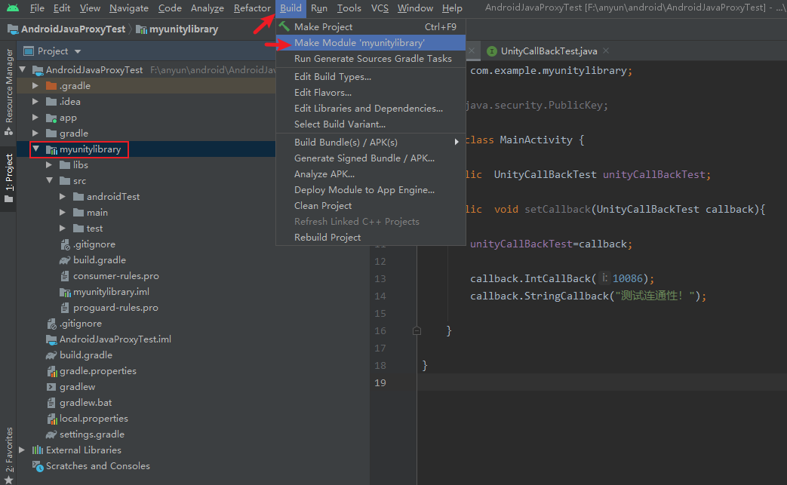
Task: Close the UnityCallBackTest.java tab
Action: click(606, 51)
